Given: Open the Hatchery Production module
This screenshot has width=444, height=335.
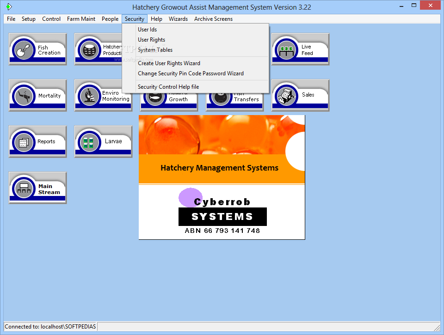Looking at the screenshot, I should pos(98,49).
